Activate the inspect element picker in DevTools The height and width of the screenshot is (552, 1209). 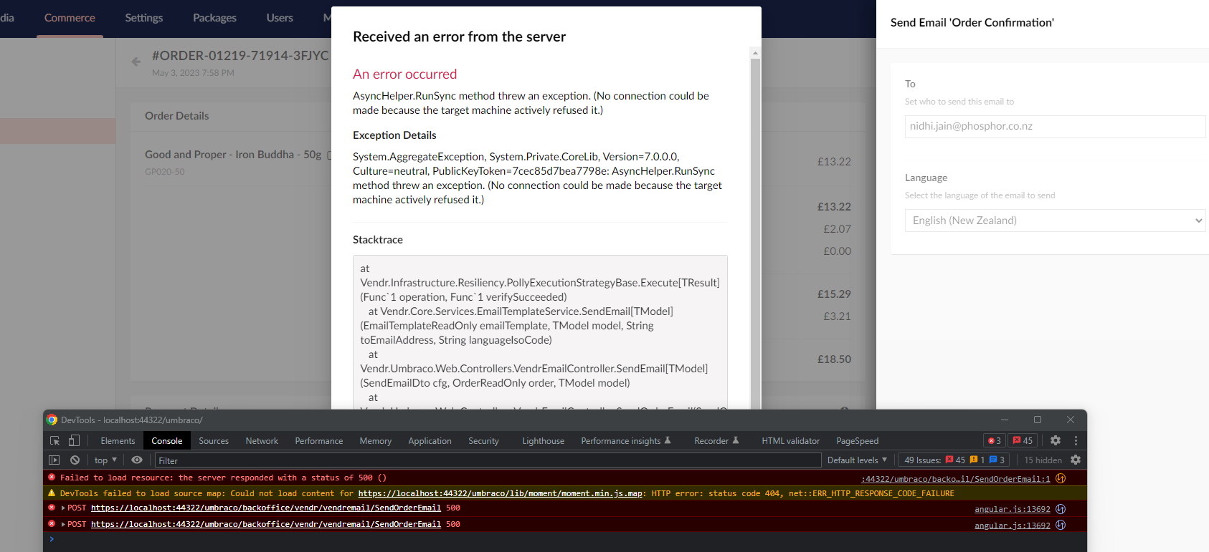point(54,441)
